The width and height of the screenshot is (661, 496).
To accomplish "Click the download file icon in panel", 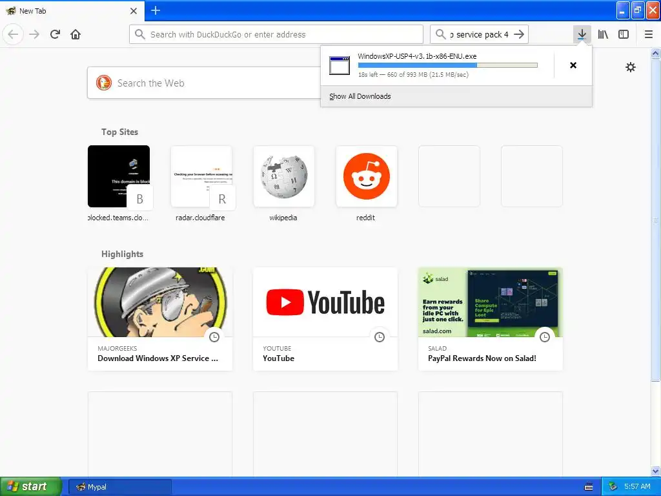I will pyautogui.click(x=340, y=65).
